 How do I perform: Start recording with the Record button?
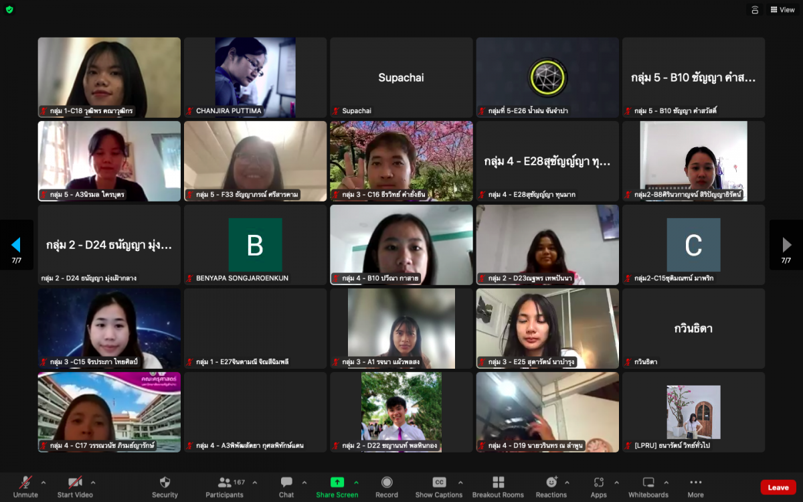pyautogui.click(x=387, y=483)
